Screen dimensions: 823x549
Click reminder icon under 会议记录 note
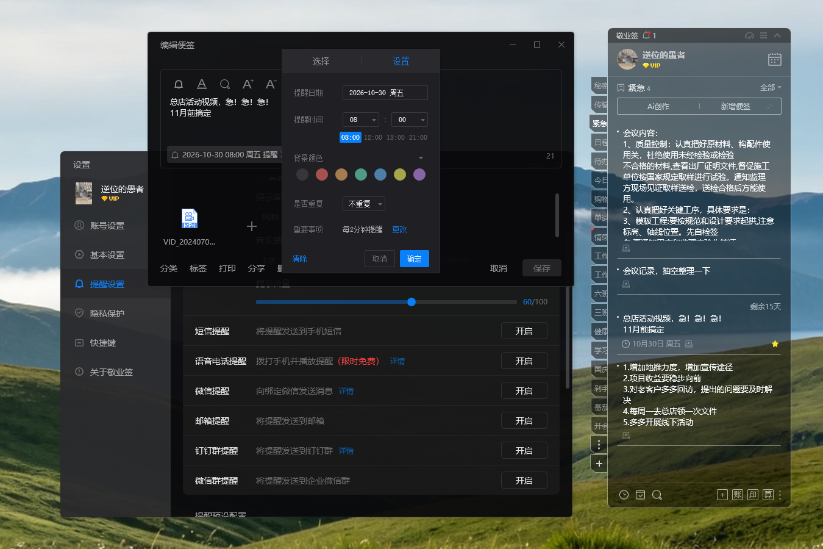pyautogui.click(x=626, y=285)
